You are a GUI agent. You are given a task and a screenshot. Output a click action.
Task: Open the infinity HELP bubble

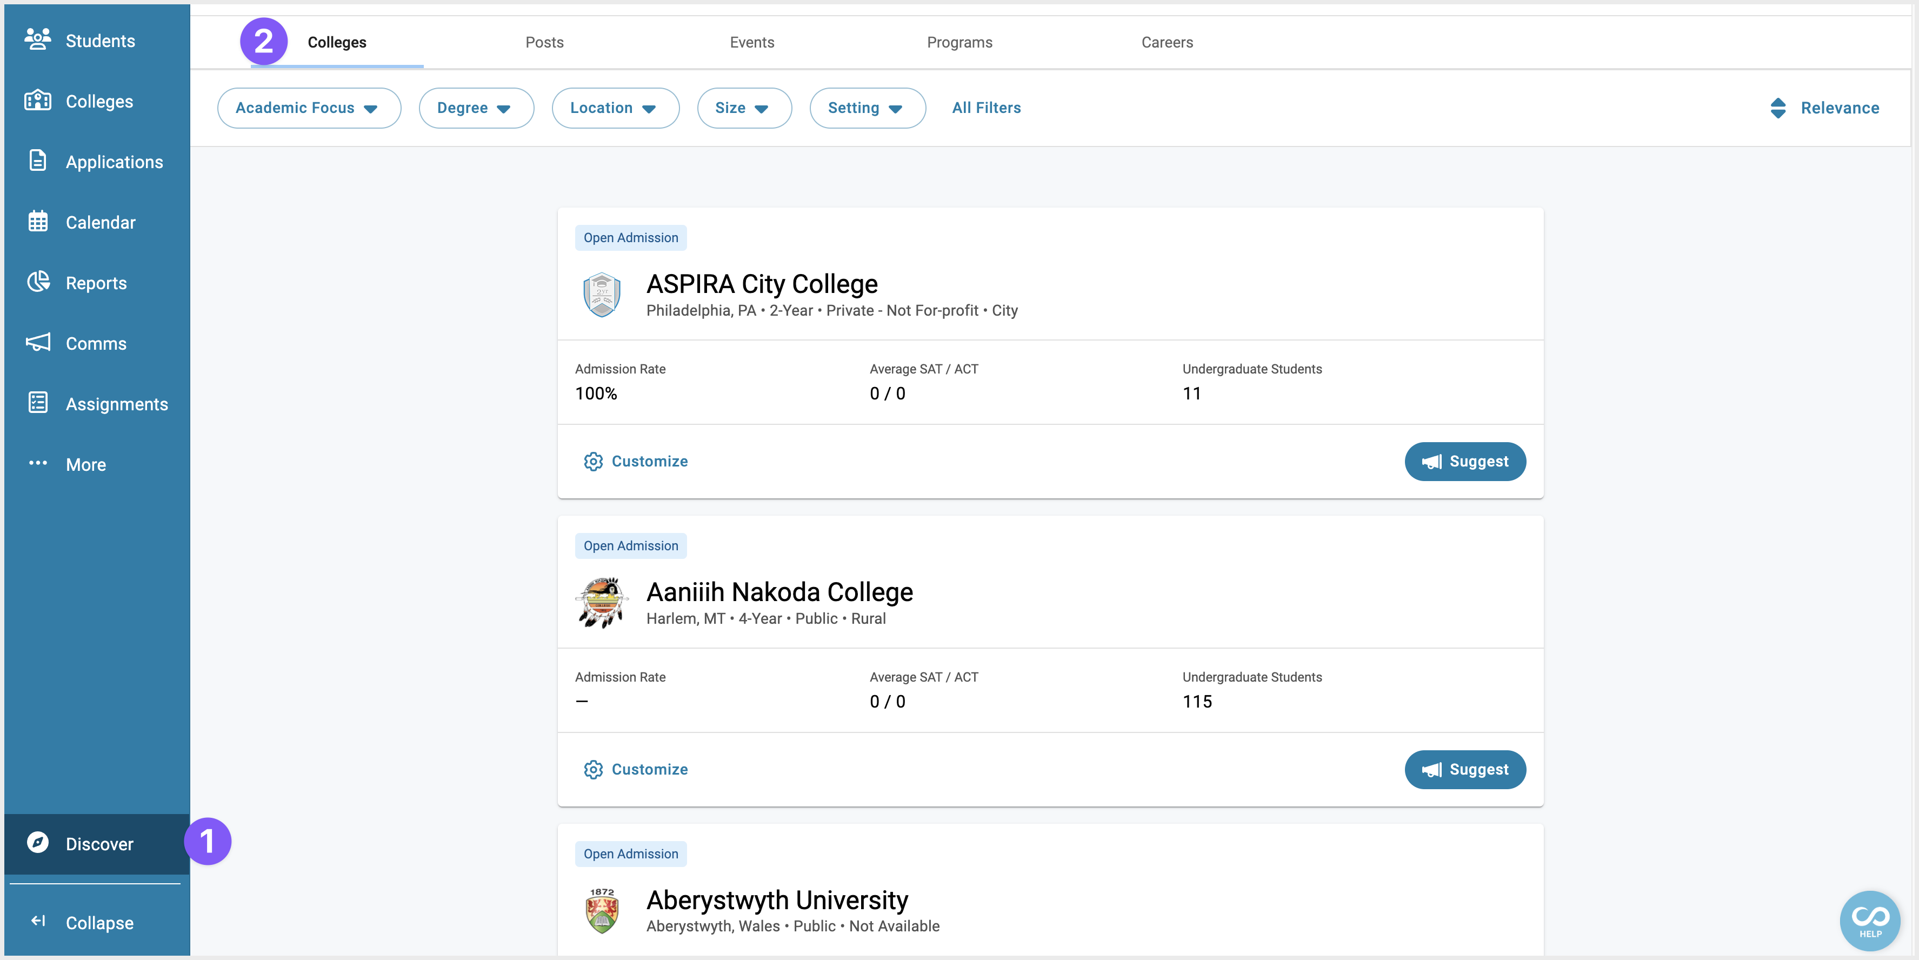(1870, 921)
